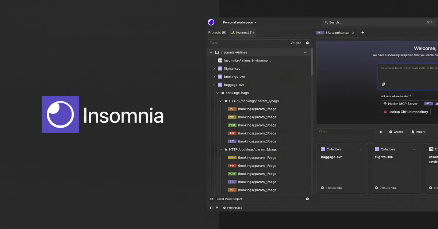This screenshot has width=438, height=229.
Task: Open the baggage-svc collection card
Action: pyautogui.click(x=342, y=168)
